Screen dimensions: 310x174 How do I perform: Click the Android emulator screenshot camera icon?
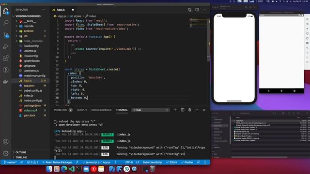[307, 43]
